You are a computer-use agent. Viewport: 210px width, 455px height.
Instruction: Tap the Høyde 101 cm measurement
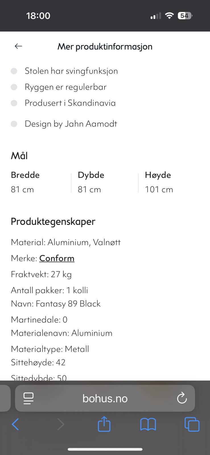pos(158,189)
